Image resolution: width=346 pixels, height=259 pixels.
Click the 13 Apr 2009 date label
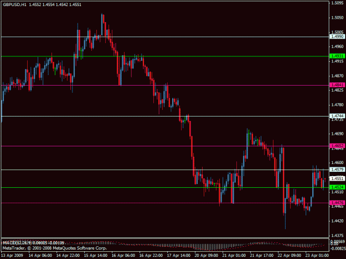pyautogui.click(x=12, y=256)
